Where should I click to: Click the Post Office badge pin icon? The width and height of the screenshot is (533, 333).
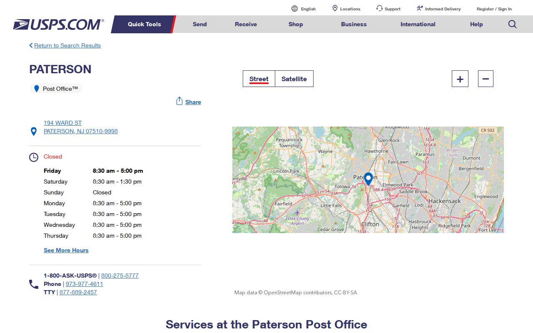pyautogui.click(x=36, y=89)
